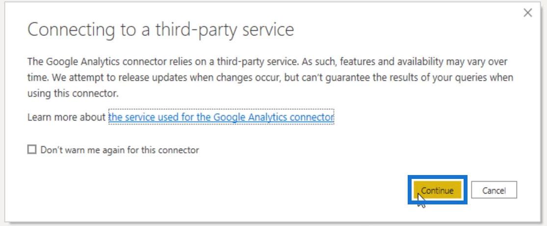Image resolution: width=547 pixels, height=226 pixels.
Task: Click the warning paragraph about the connector
Action: 267,77
